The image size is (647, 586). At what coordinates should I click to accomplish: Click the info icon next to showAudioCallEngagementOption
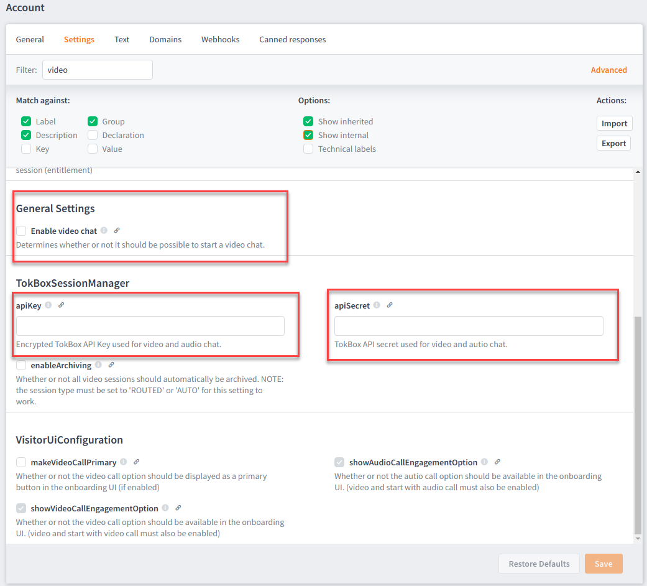pos(484,462)
